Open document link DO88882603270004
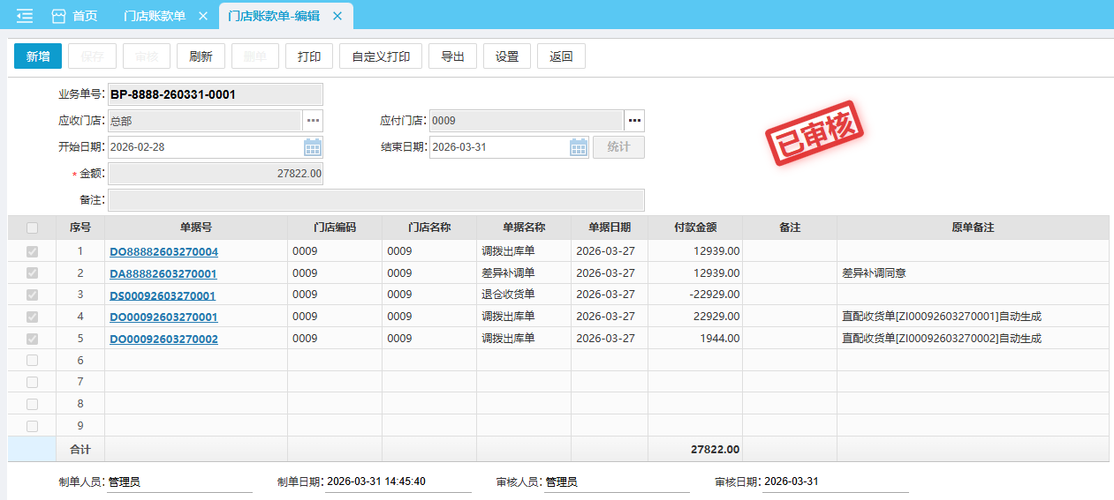The height and width of the screenshot is (500, 1114). coord(163,252)
